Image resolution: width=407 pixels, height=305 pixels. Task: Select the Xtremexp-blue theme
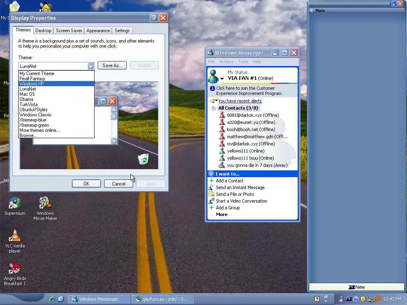[56, 120]
